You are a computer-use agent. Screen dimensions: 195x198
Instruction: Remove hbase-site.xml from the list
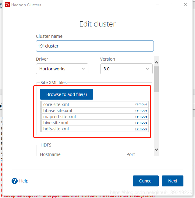141,110
